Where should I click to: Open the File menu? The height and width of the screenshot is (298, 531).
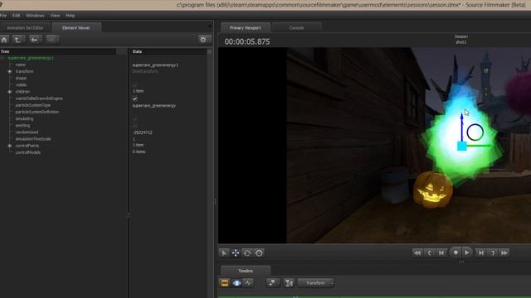coord(3,16)
